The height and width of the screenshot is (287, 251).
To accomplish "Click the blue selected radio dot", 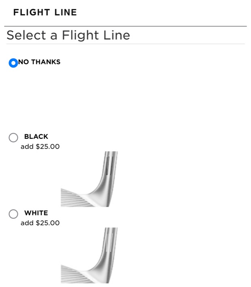I will click(x=13, y=63).
